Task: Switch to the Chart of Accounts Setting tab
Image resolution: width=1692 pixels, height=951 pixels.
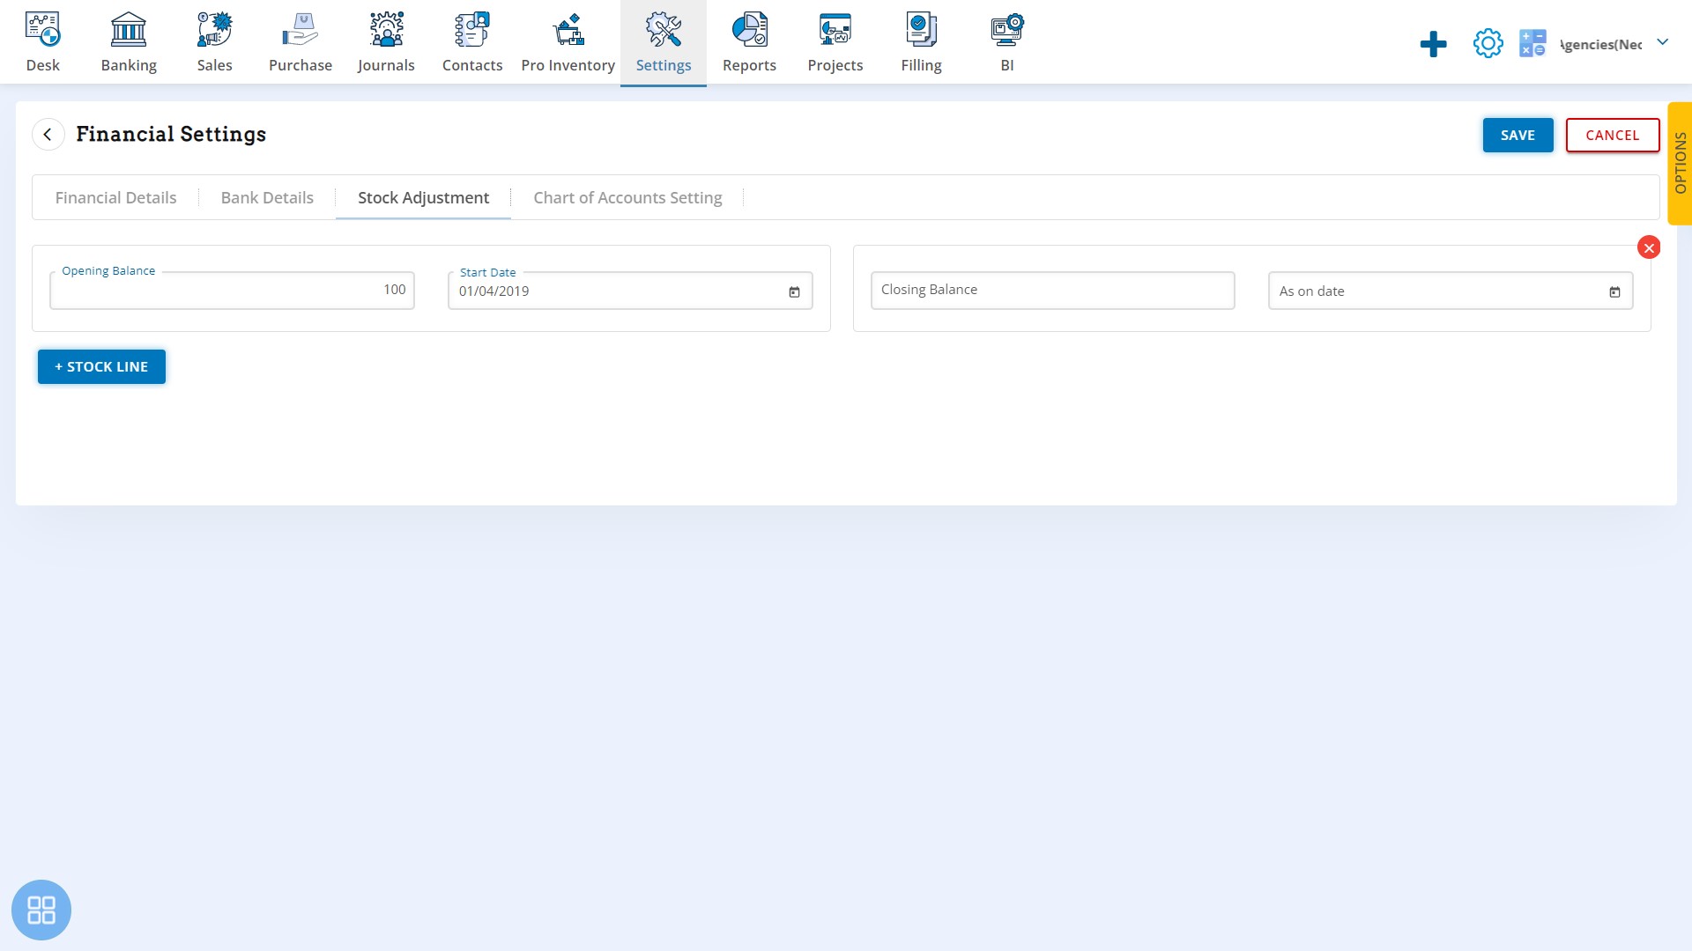Action: 627,197
